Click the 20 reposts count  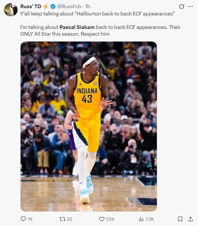point(69,219)
